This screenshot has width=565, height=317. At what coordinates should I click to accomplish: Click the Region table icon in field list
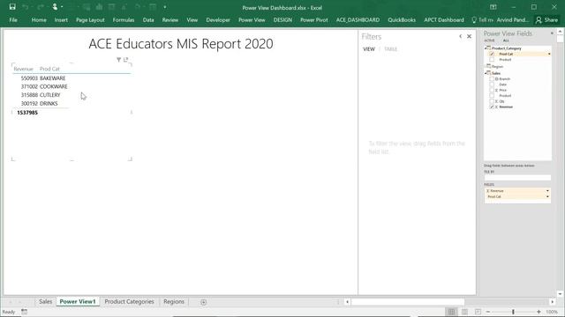tap(488, 66)
